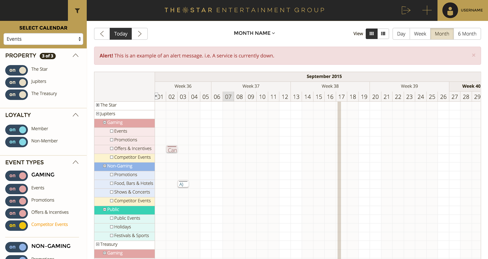Click the Competitor Events sidebar label
488x259 pixels.
50,224
